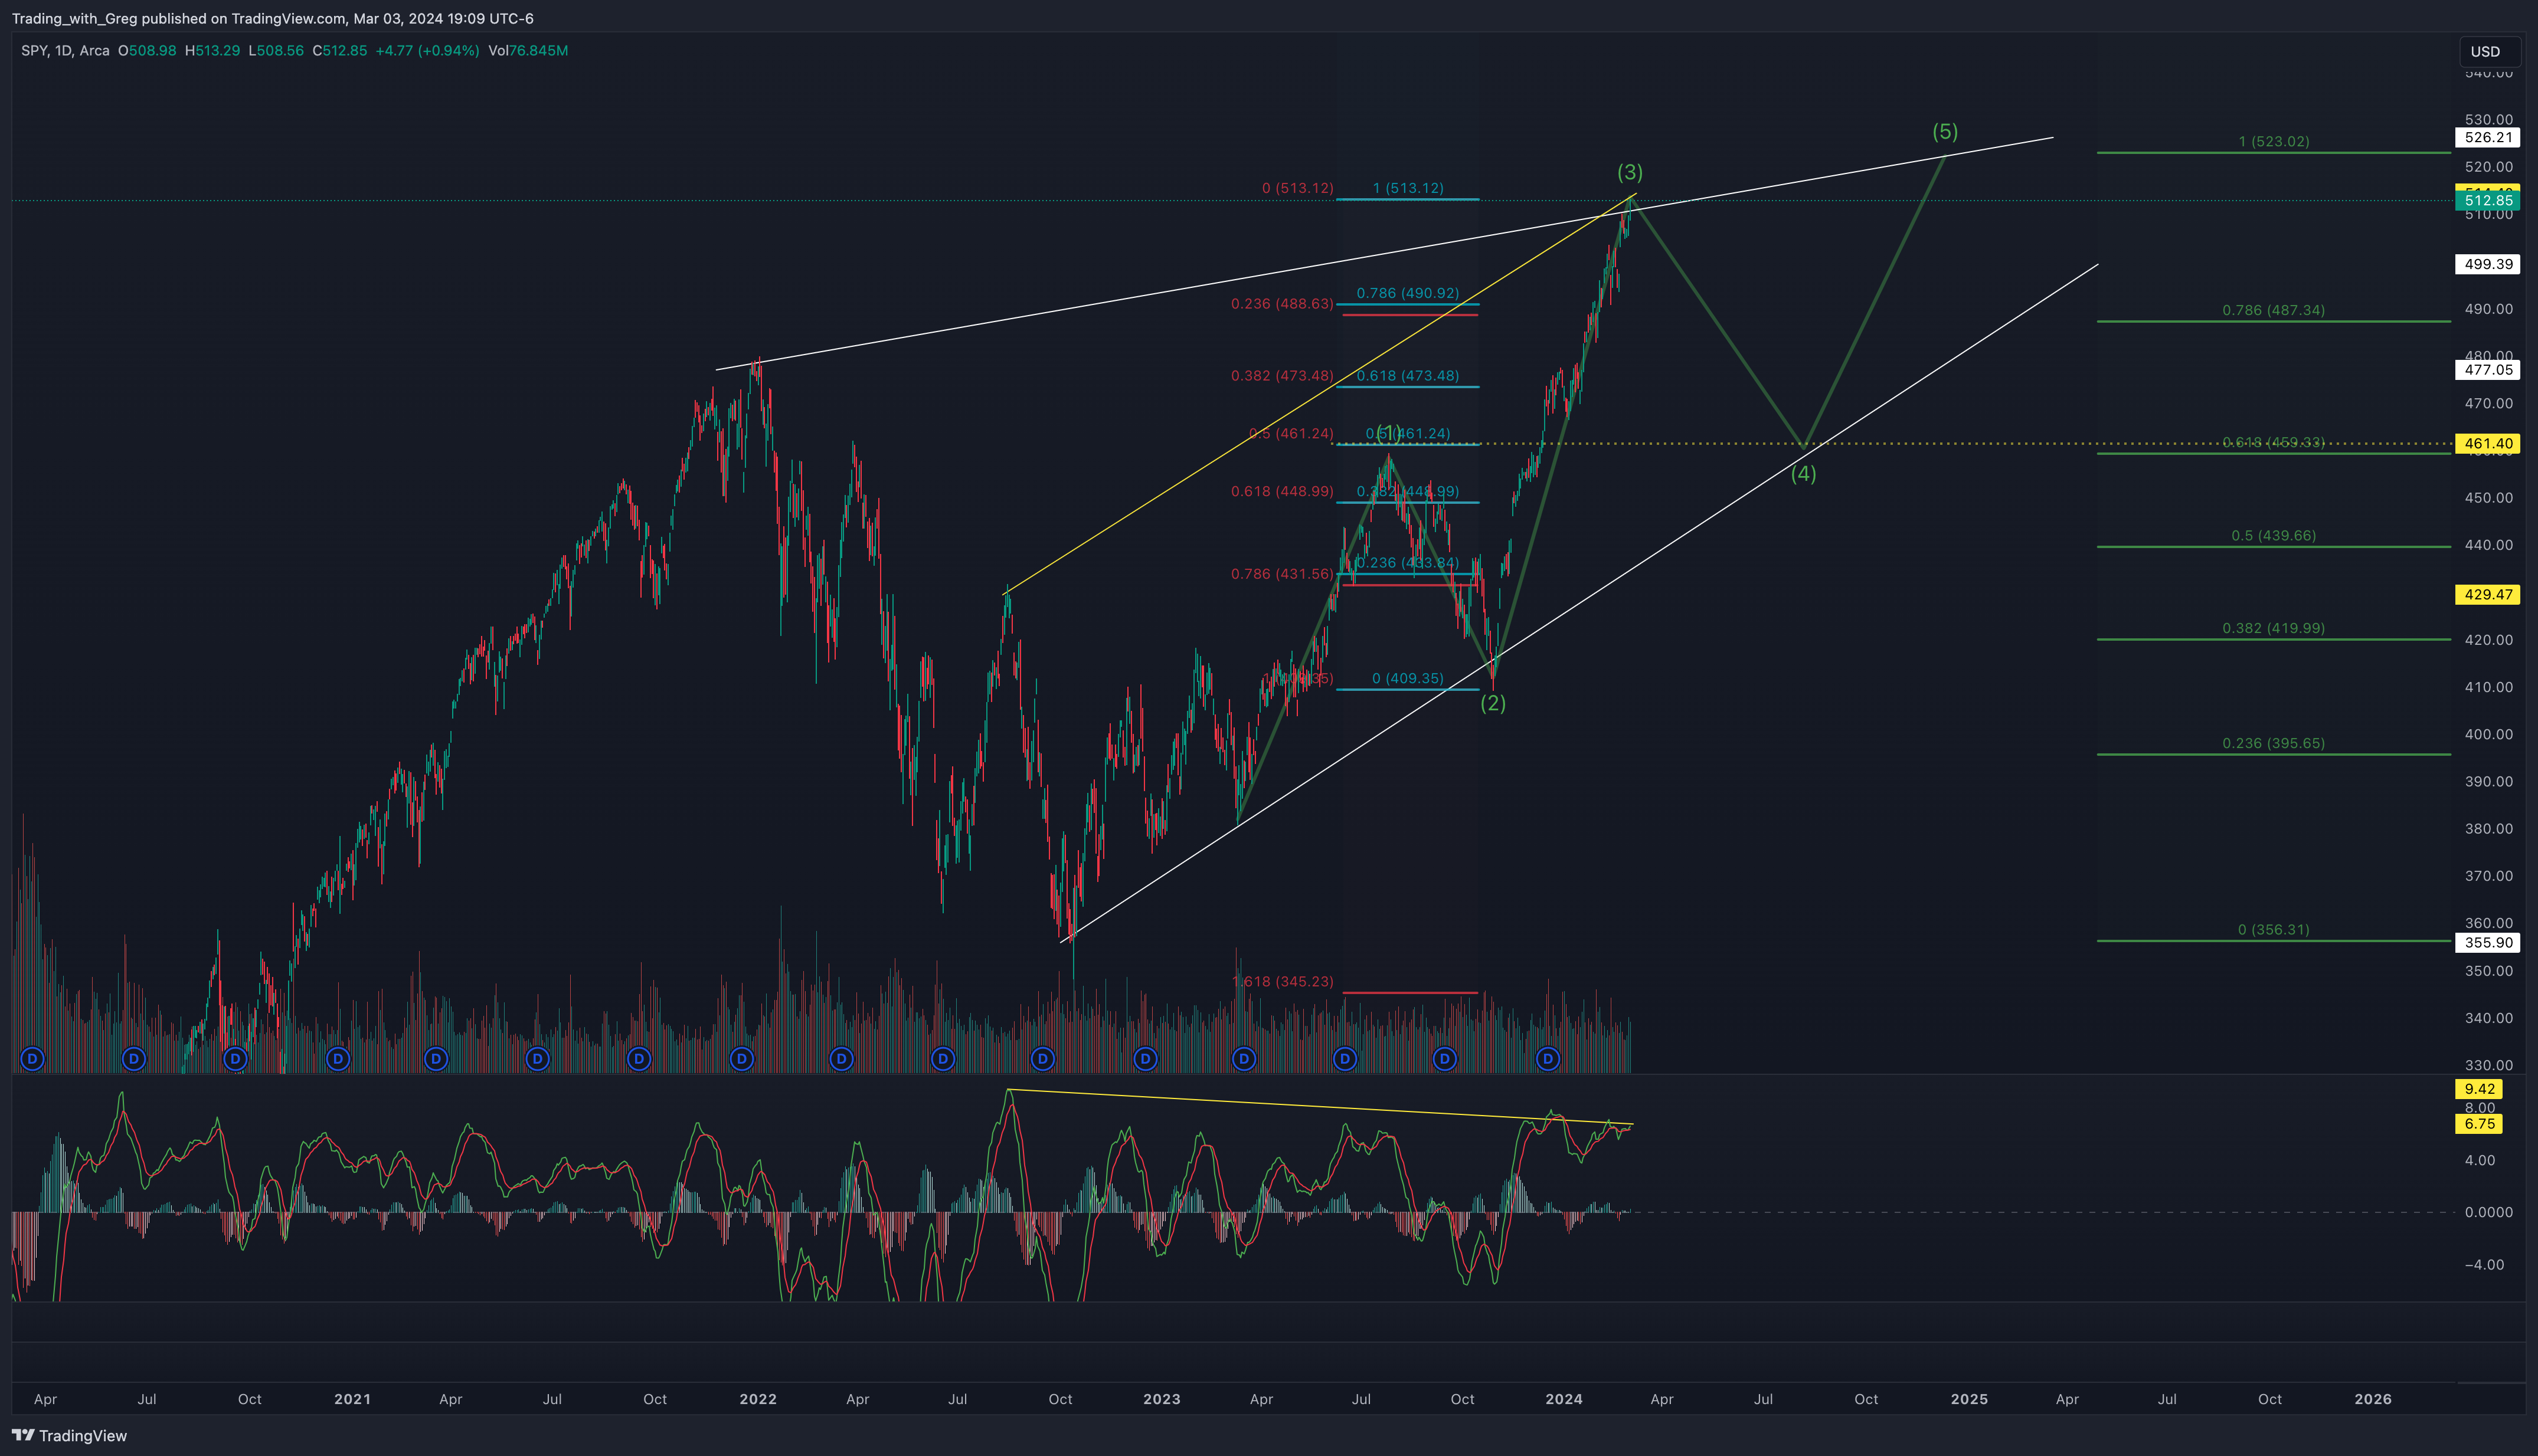The width and height of the screenshot is (2538, 1456).
Task: Click the 2022 label on time axis
Action: click(x=757, y=1400)
